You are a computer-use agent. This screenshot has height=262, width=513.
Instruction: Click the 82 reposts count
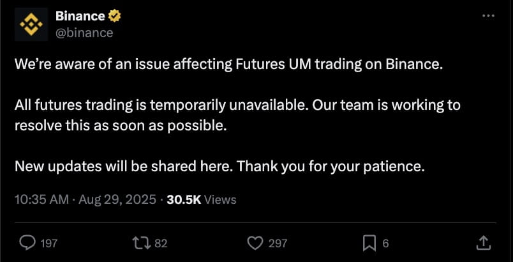pos(161,243)
